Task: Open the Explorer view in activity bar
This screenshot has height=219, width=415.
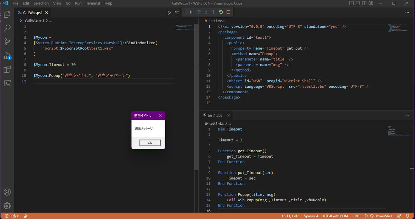Action: click(x=7, y=15)
